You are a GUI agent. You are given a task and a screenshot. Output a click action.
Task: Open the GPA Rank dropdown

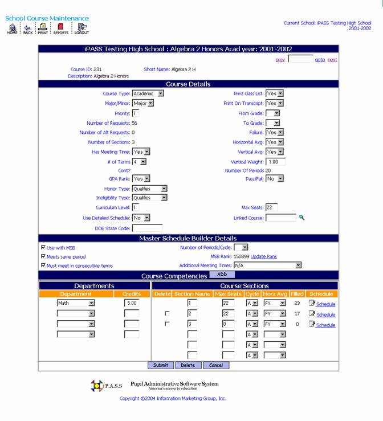click(x=141, y=178)
